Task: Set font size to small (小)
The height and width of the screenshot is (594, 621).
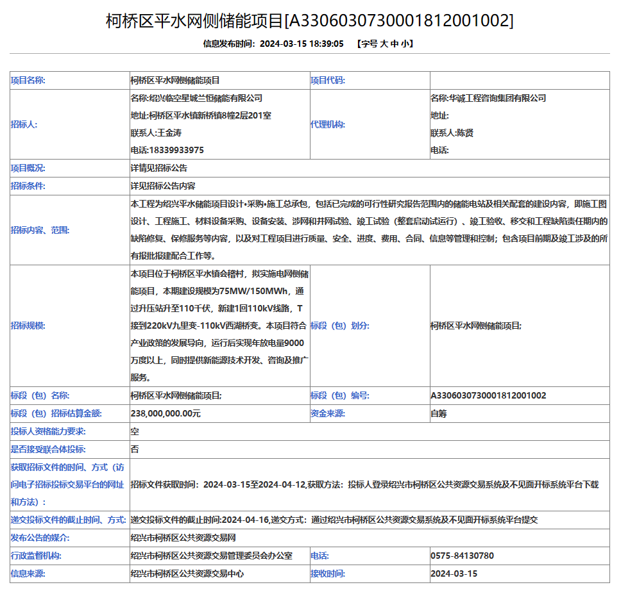Action: click(406, 44)
